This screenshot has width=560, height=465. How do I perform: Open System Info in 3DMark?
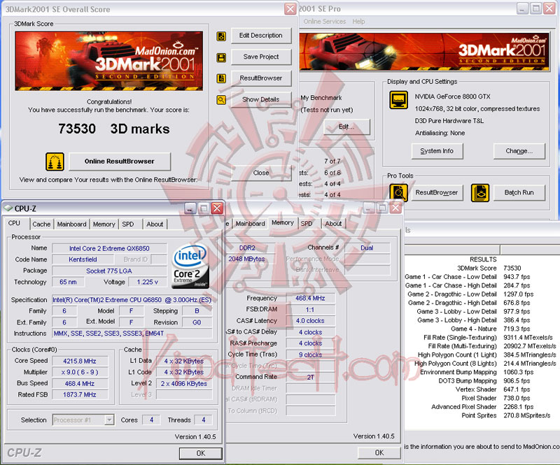coord(437,151)
